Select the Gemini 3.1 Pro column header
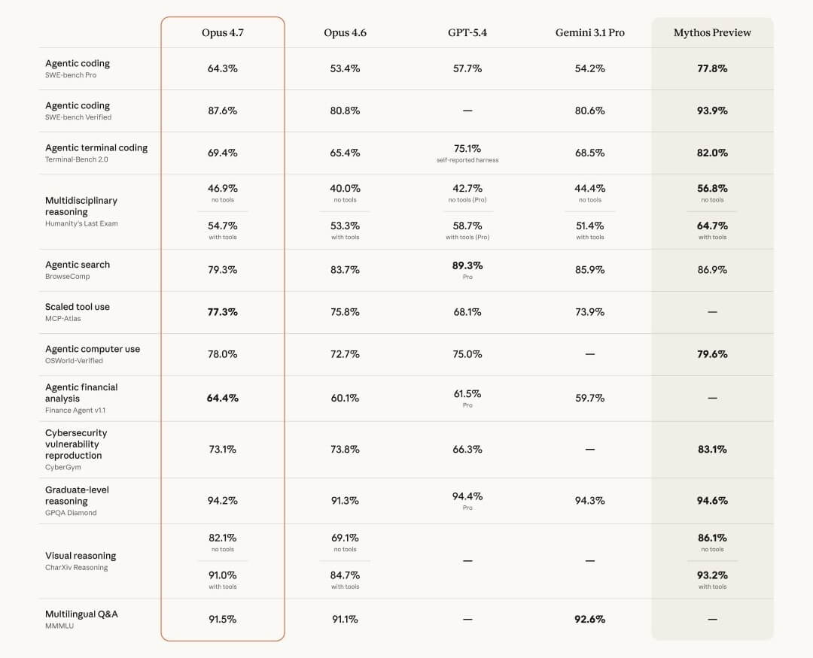Screen dimensions: 813x658 [x=589, y=33]
